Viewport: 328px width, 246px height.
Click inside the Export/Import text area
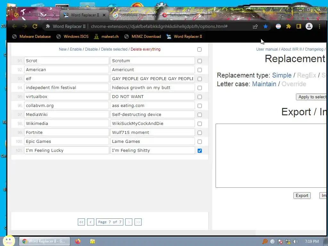pos(271,156)
